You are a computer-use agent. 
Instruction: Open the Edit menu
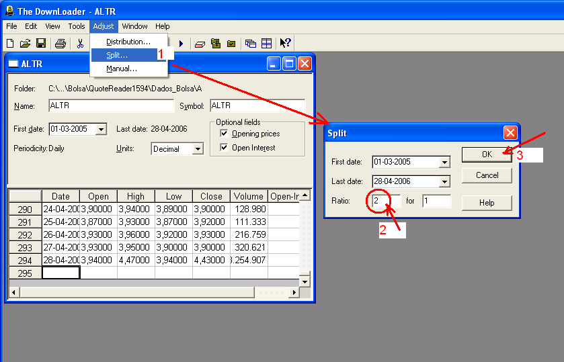(31, 26)
